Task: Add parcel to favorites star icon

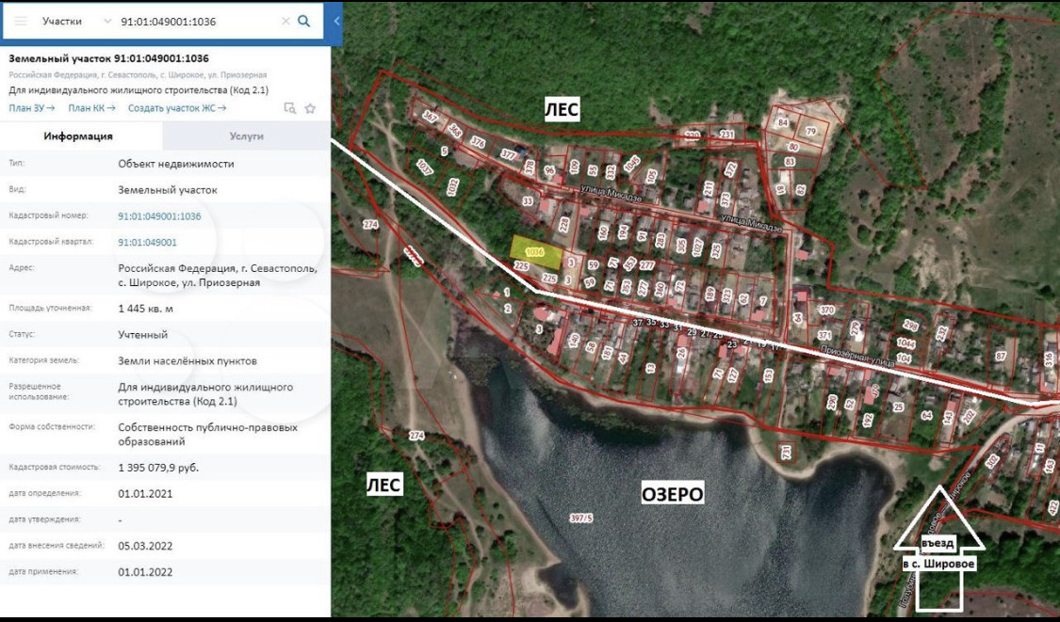Action: point(310,108)
